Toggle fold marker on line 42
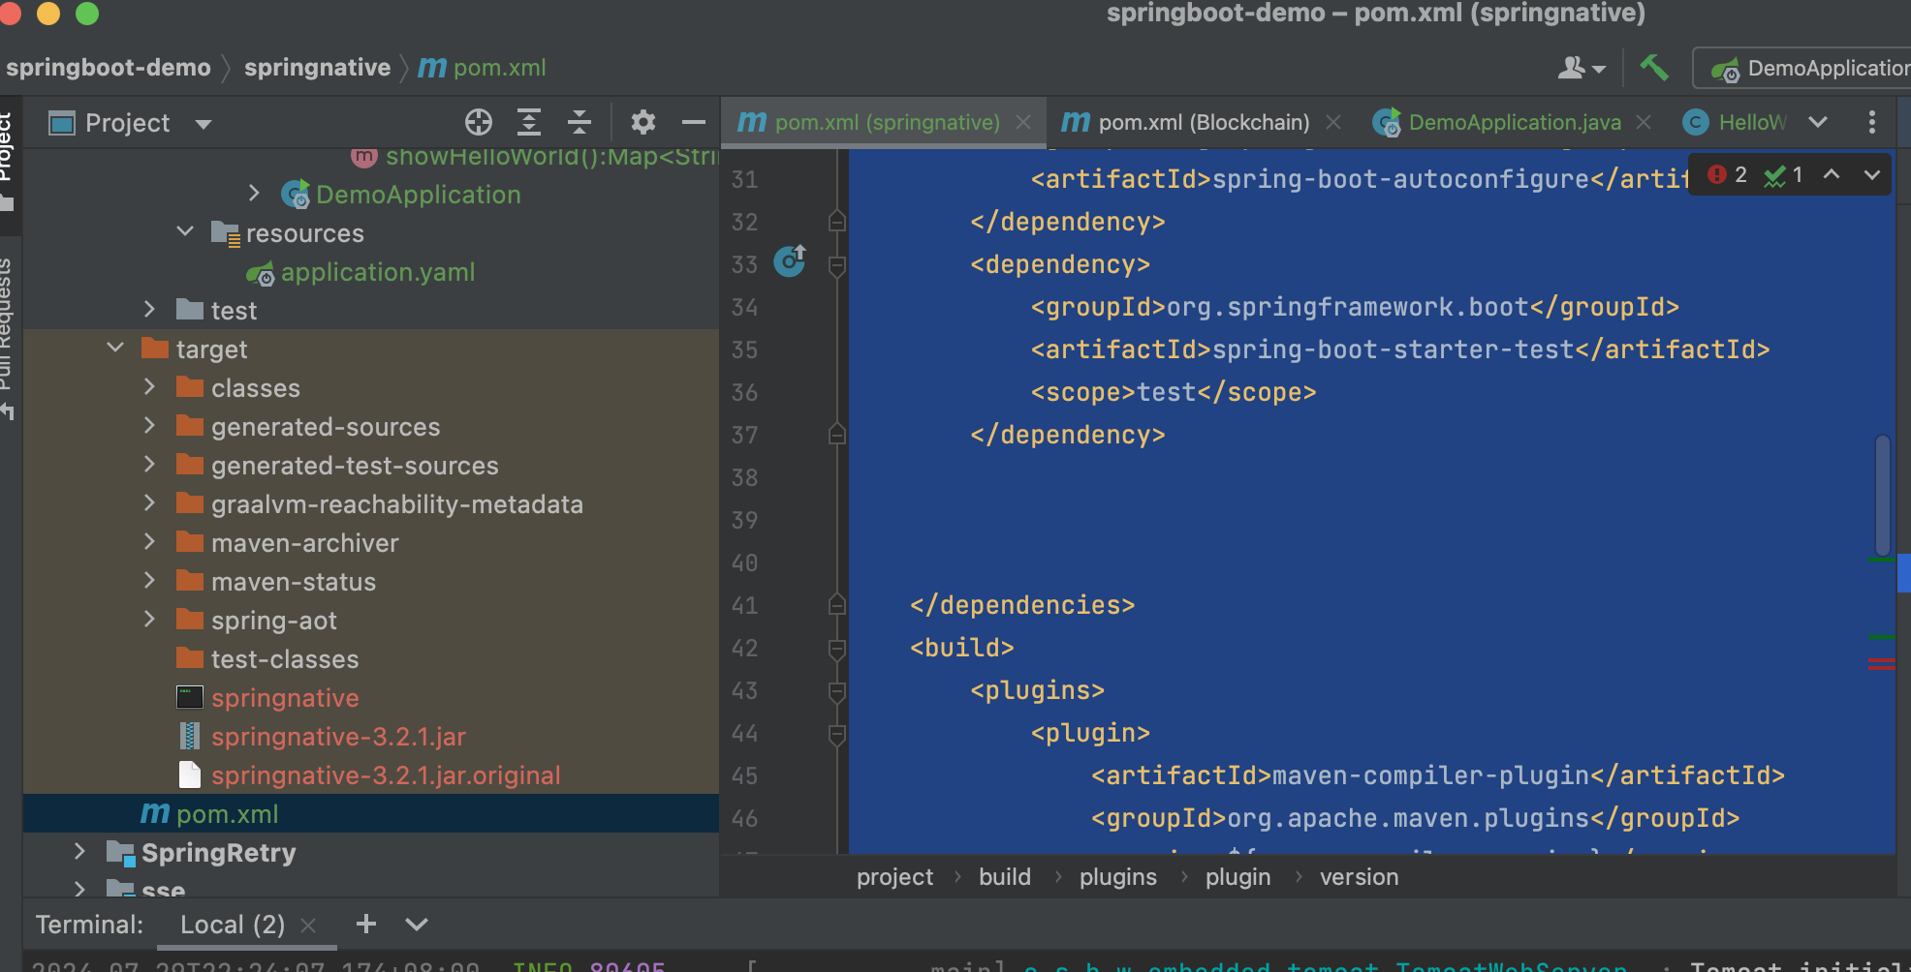The width and height of the screenshot is (1911, 972). pos(837,649)
